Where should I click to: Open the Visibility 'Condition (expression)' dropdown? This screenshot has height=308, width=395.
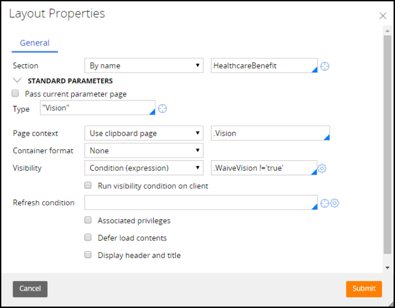[x=144, y=168]
